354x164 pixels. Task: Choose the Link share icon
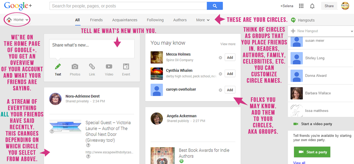92,66
